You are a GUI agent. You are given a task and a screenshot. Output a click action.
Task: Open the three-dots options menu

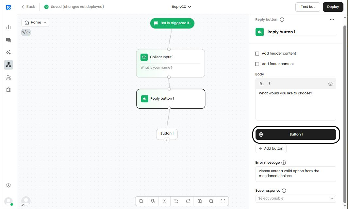tap(332, 20)
